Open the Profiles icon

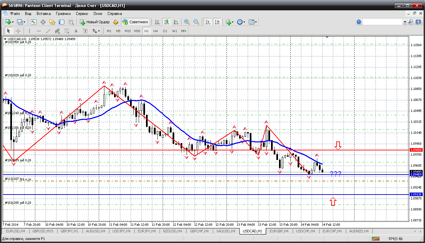19,22
